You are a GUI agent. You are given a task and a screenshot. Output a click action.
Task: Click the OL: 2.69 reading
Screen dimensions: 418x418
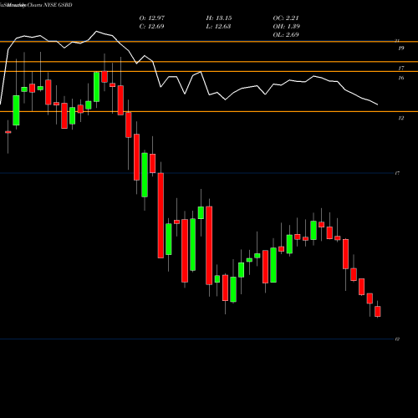pos(286,35)
